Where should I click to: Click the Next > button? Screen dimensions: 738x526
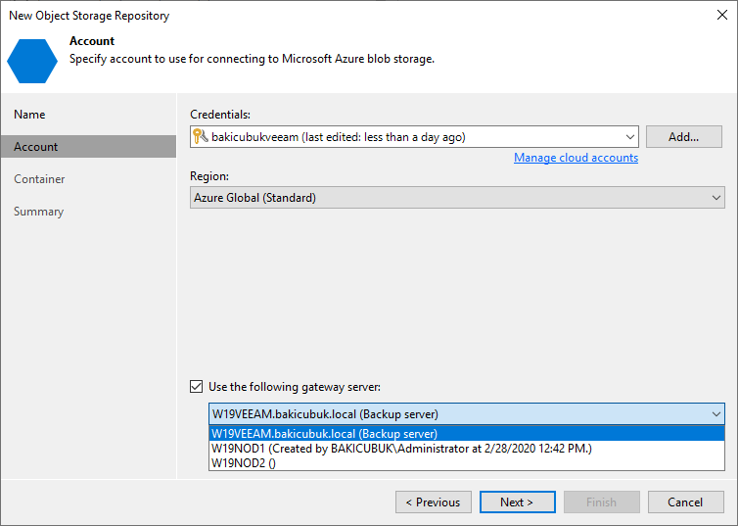tap(517, 502)
